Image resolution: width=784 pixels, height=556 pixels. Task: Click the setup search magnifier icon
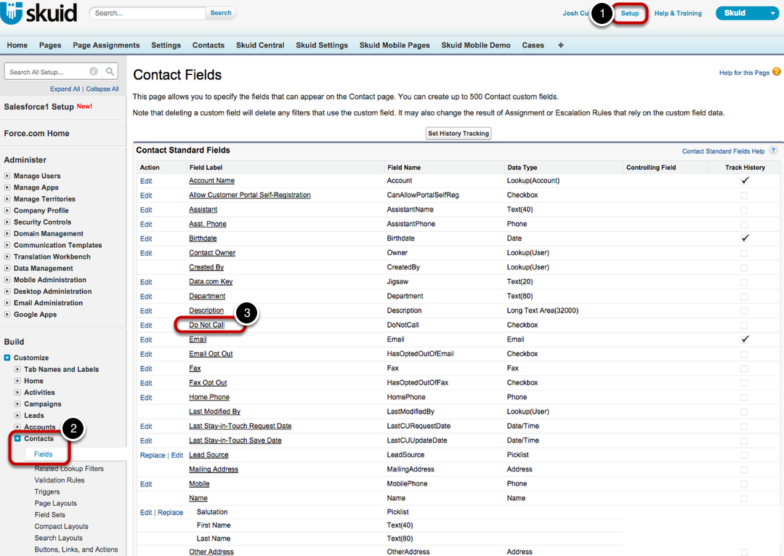(x=110, y=71)
